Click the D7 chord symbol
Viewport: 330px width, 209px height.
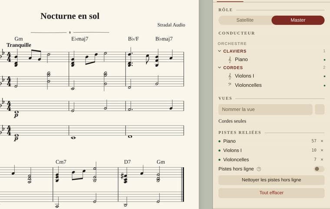(127, 162)
